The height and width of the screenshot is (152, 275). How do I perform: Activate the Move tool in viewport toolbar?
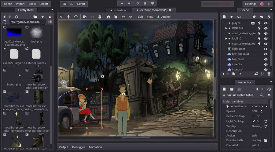point(68,17)
